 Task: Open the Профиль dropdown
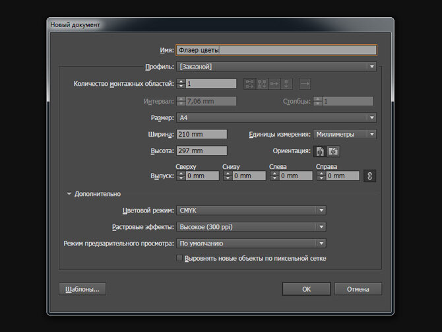click(276, 67)
